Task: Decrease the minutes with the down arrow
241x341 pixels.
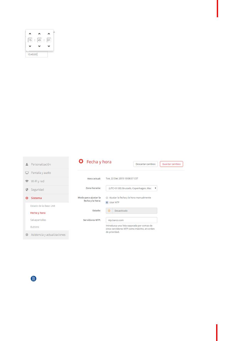Action: click(39, 46)
